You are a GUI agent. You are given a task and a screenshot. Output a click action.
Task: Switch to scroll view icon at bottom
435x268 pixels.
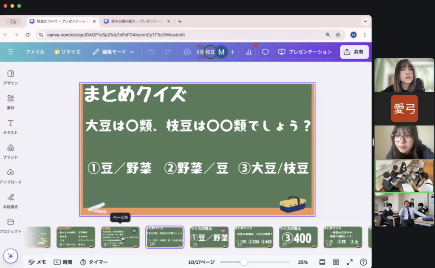pos(322,262)
